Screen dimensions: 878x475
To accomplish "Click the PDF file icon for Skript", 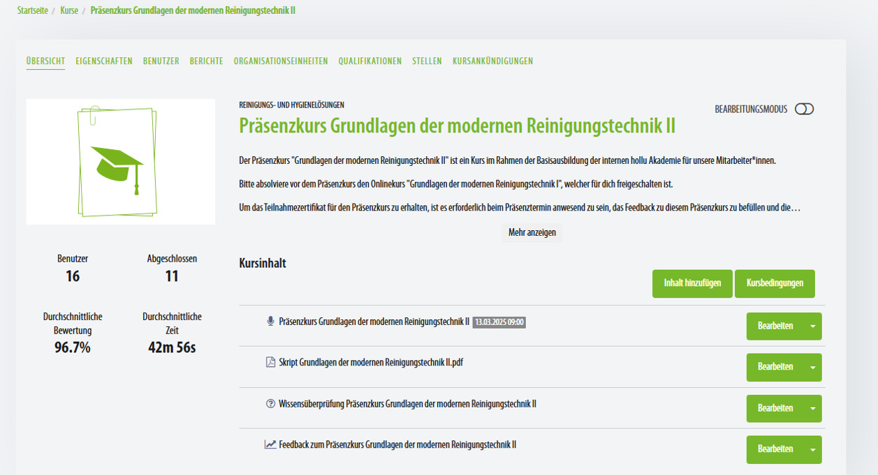I will pyautogui.click(x=271, y=363).
